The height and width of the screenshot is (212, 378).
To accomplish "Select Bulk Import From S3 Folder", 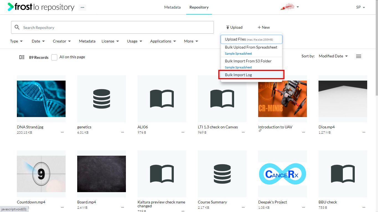I will click(248, 61).
